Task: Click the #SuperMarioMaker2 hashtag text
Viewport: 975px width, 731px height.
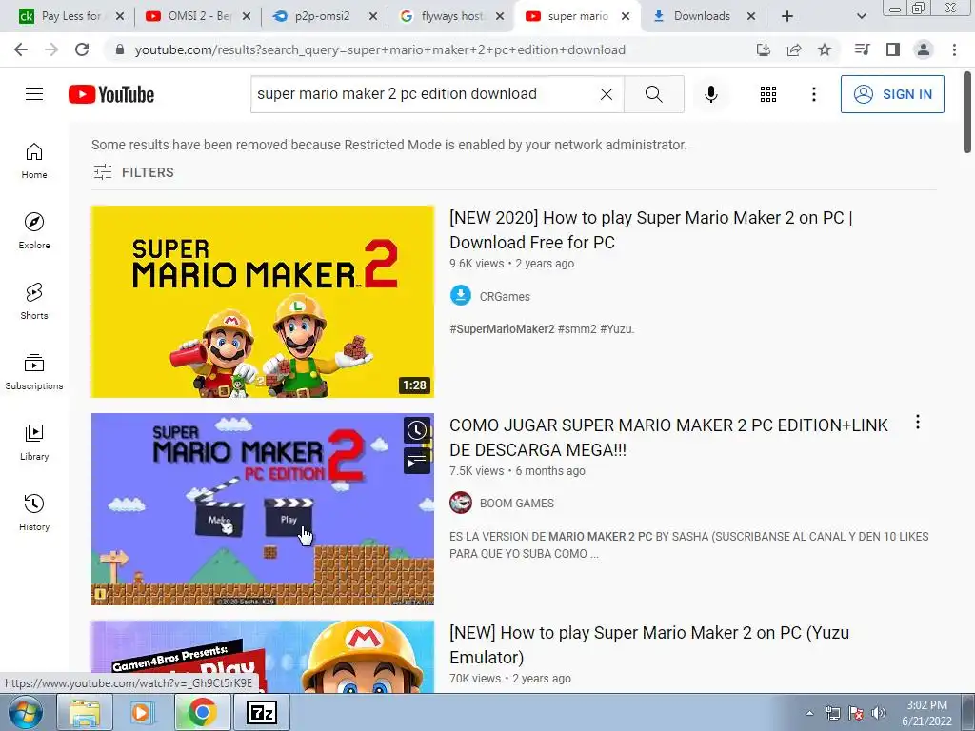Action: (502, 329)
